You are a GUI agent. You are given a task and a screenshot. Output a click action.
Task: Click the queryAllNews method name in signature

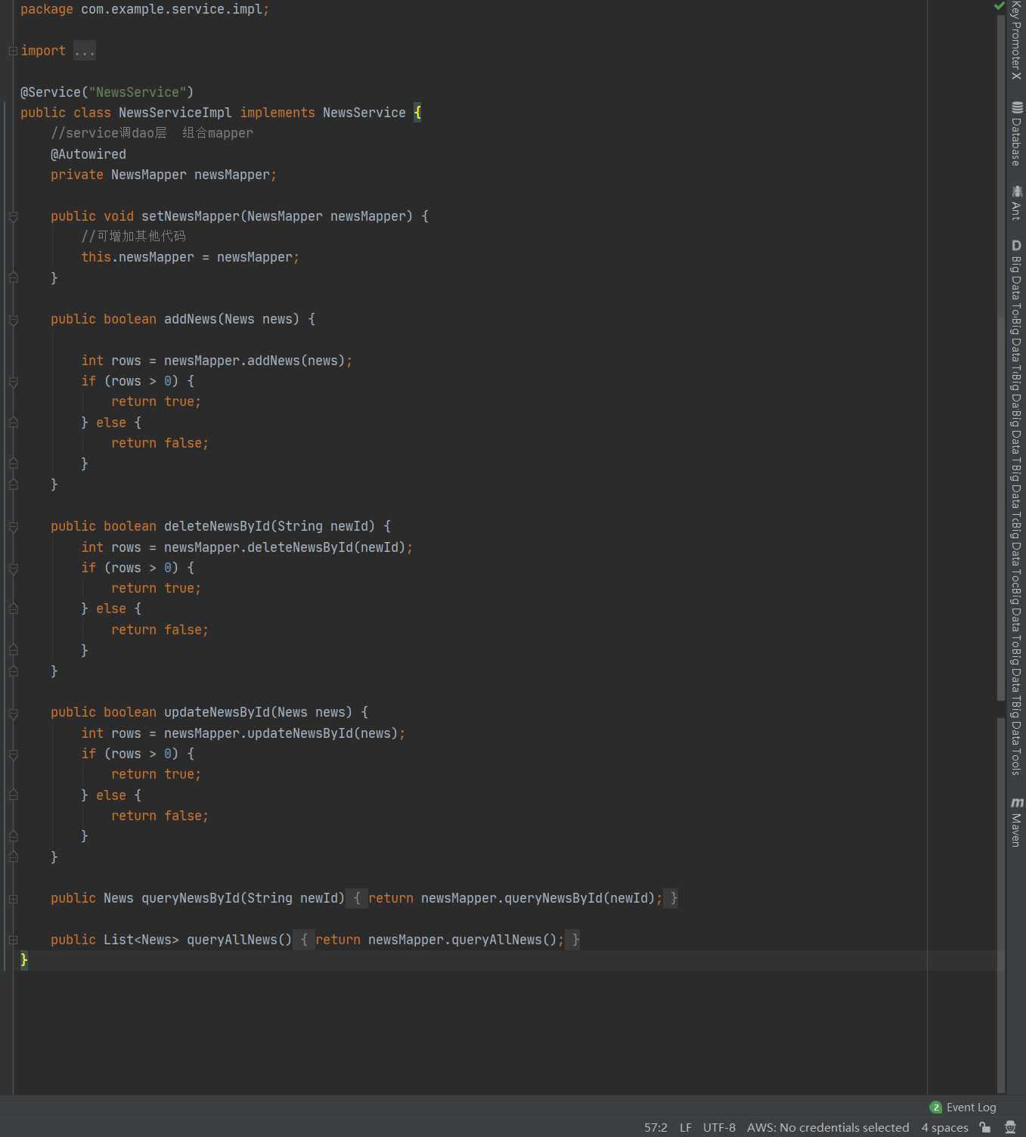pyautogui.click(x=232, y=940)
